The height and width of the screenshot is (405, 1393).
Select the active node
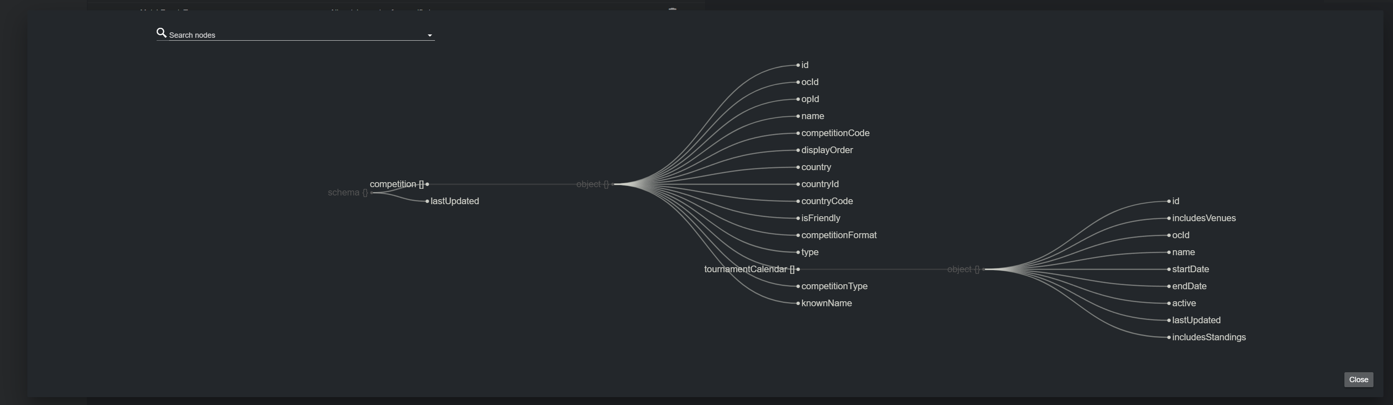[x=1184, y=303]
